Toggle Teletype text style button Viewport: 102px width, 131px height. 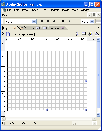pyautogui.click(x=76, y=21)
